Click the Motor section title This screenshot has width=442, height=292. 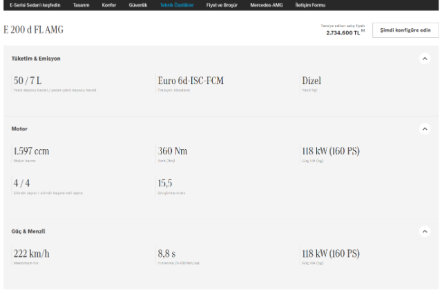[x=19, y=129]
